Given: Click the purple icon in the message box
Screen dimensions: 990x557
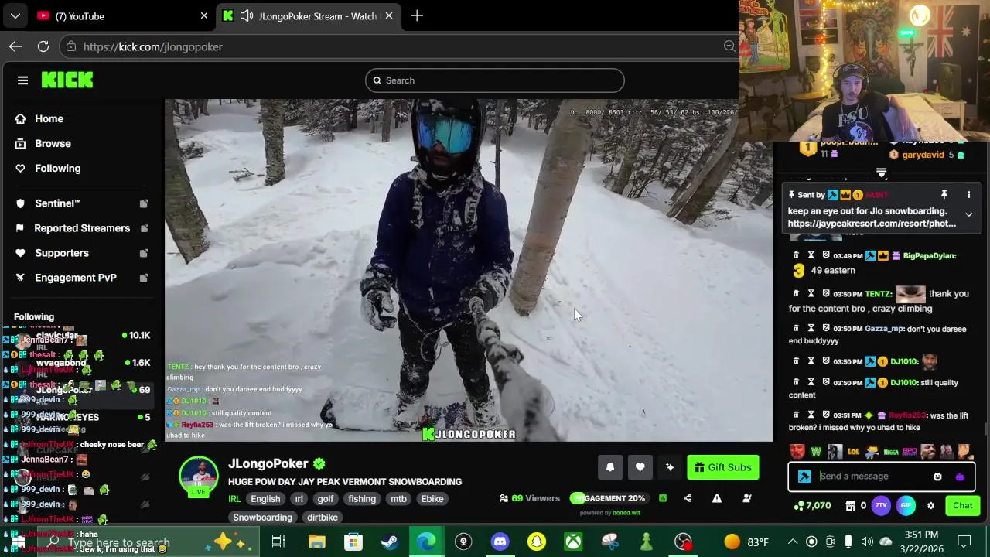Looking at the screenshot, I should (x=960, y=477).
